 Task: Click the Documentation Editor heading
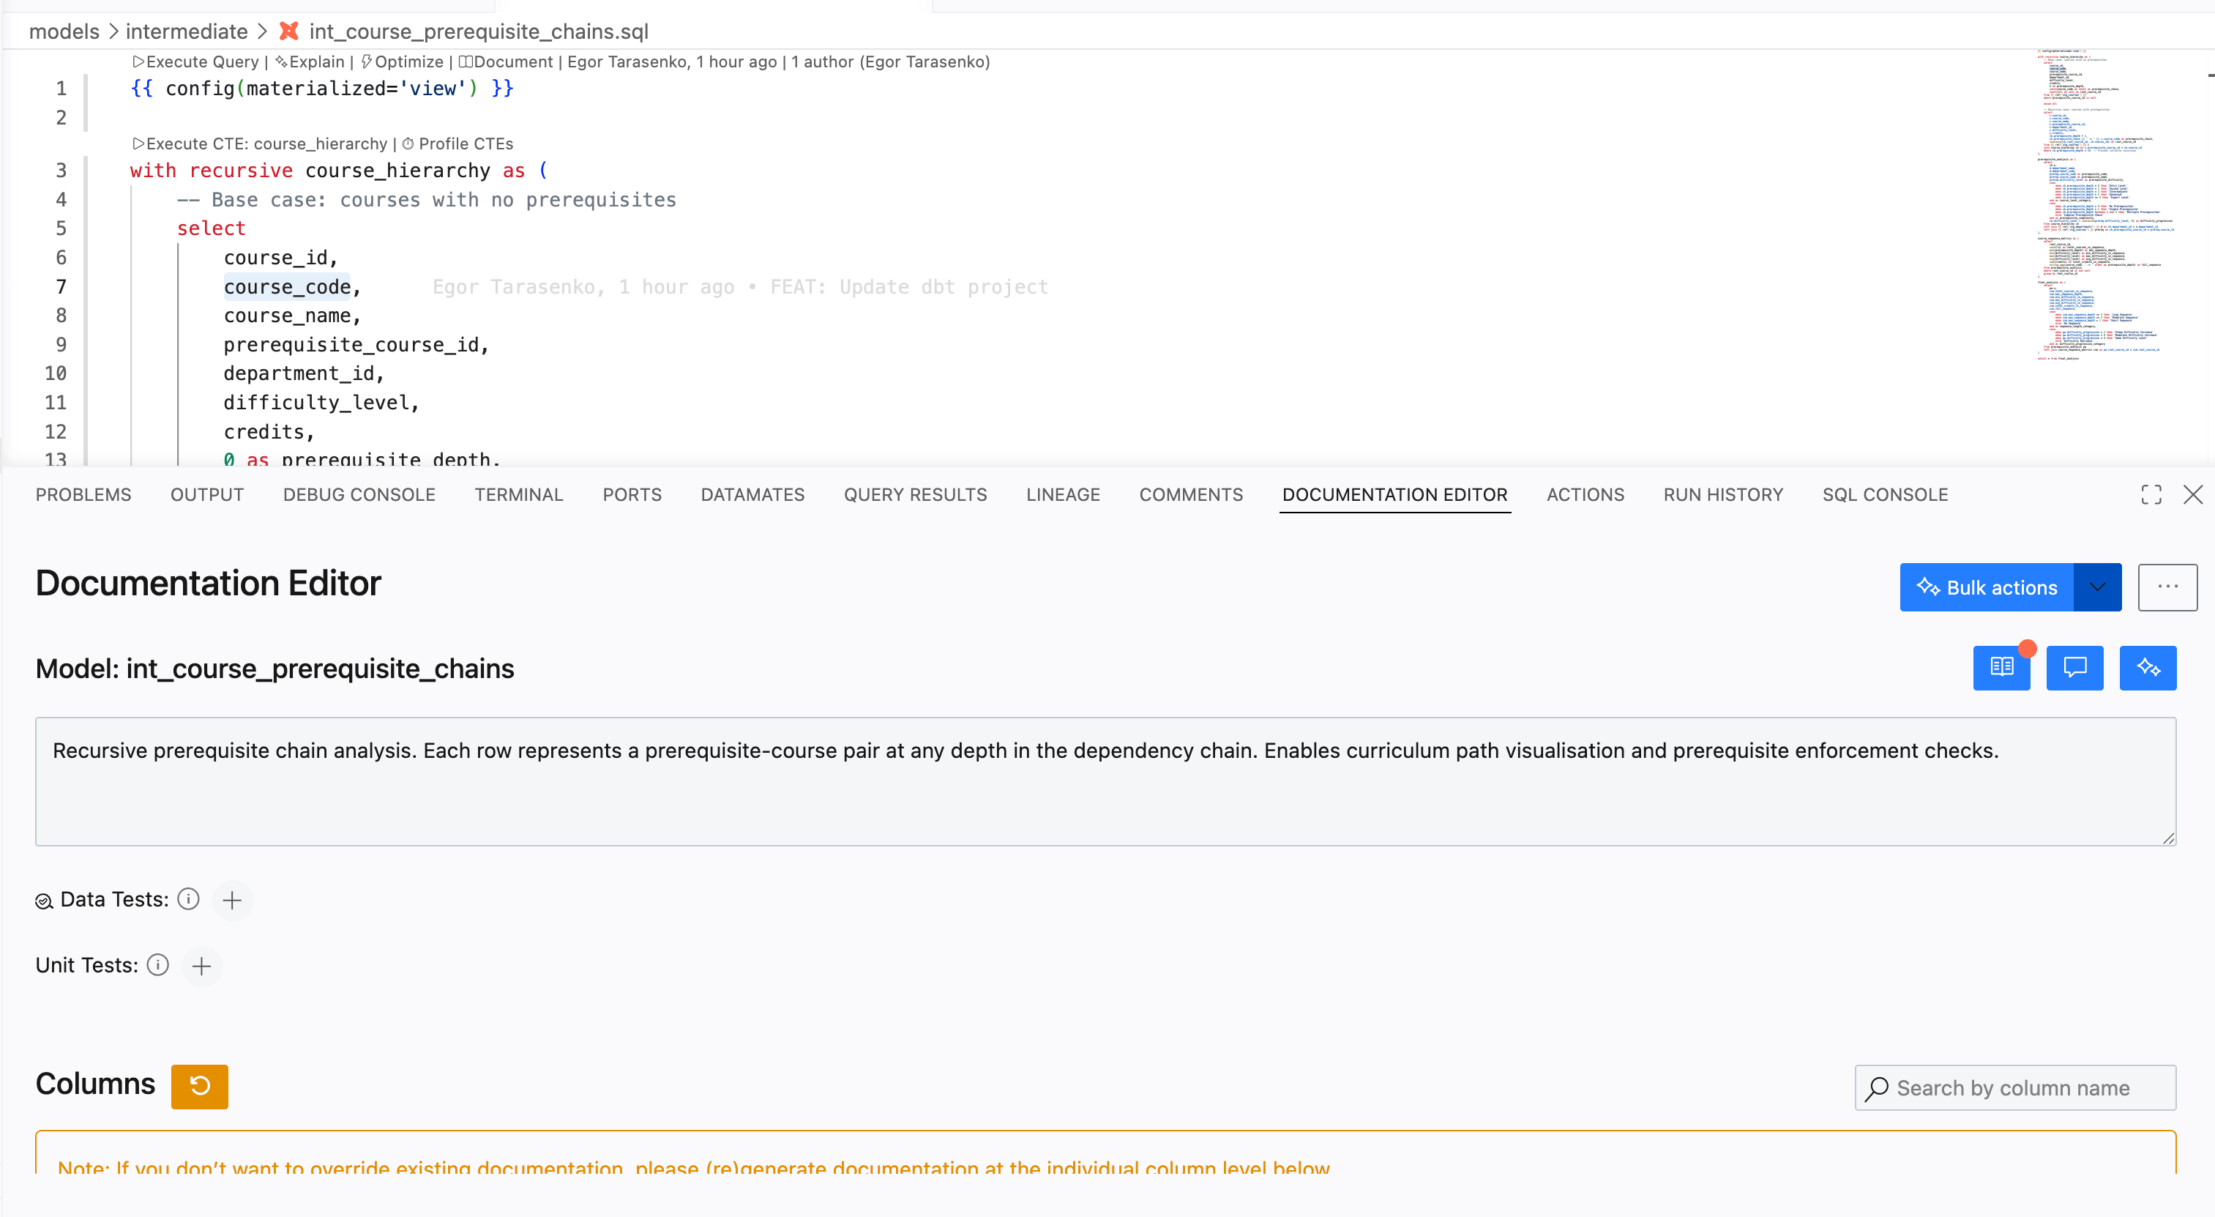pyautogui.click(x=208, y=583)
